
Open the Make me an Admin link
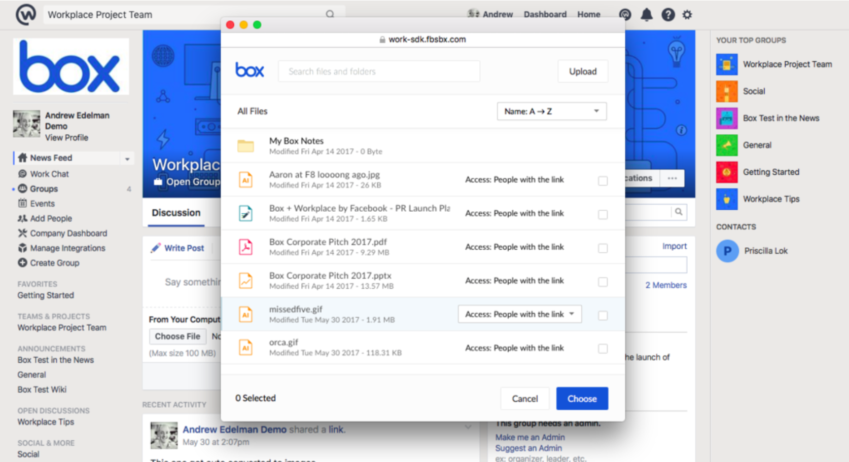529,437
